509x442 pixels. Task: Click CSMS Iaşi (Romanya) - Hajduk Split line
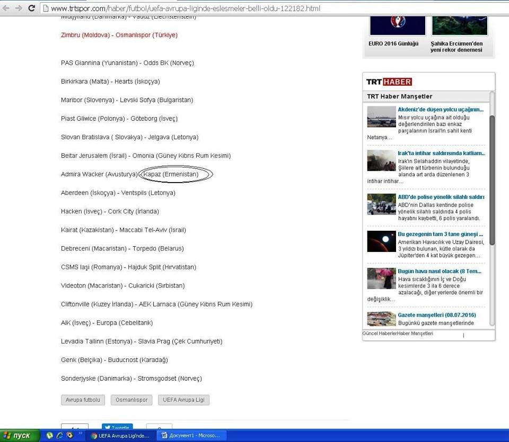point(128,267)
